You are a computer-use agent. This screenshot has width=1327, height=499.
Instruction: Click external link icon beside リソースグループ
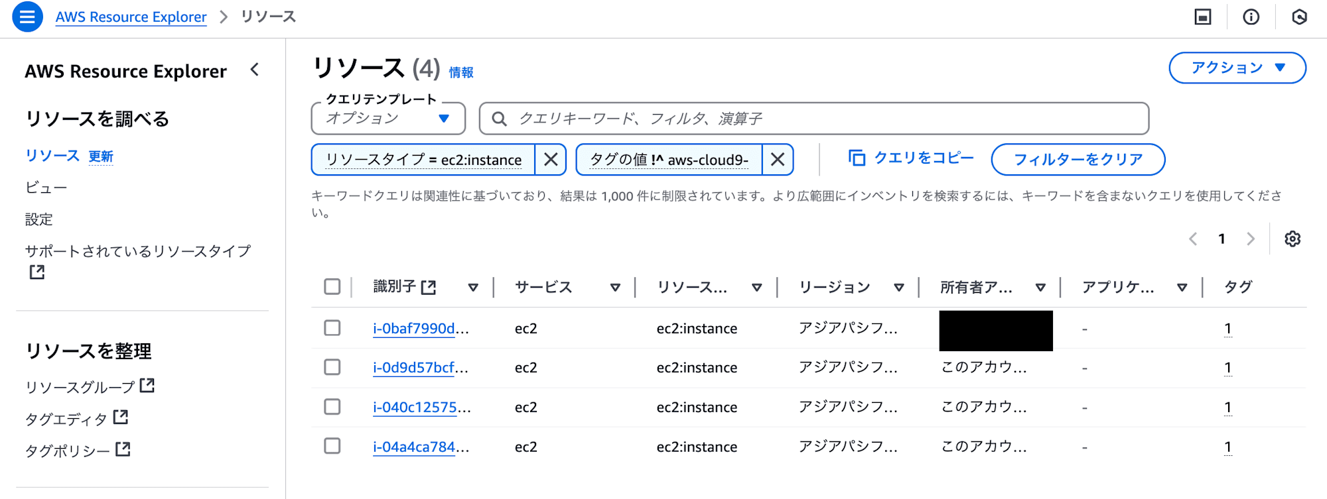click(x=147, y=385)
